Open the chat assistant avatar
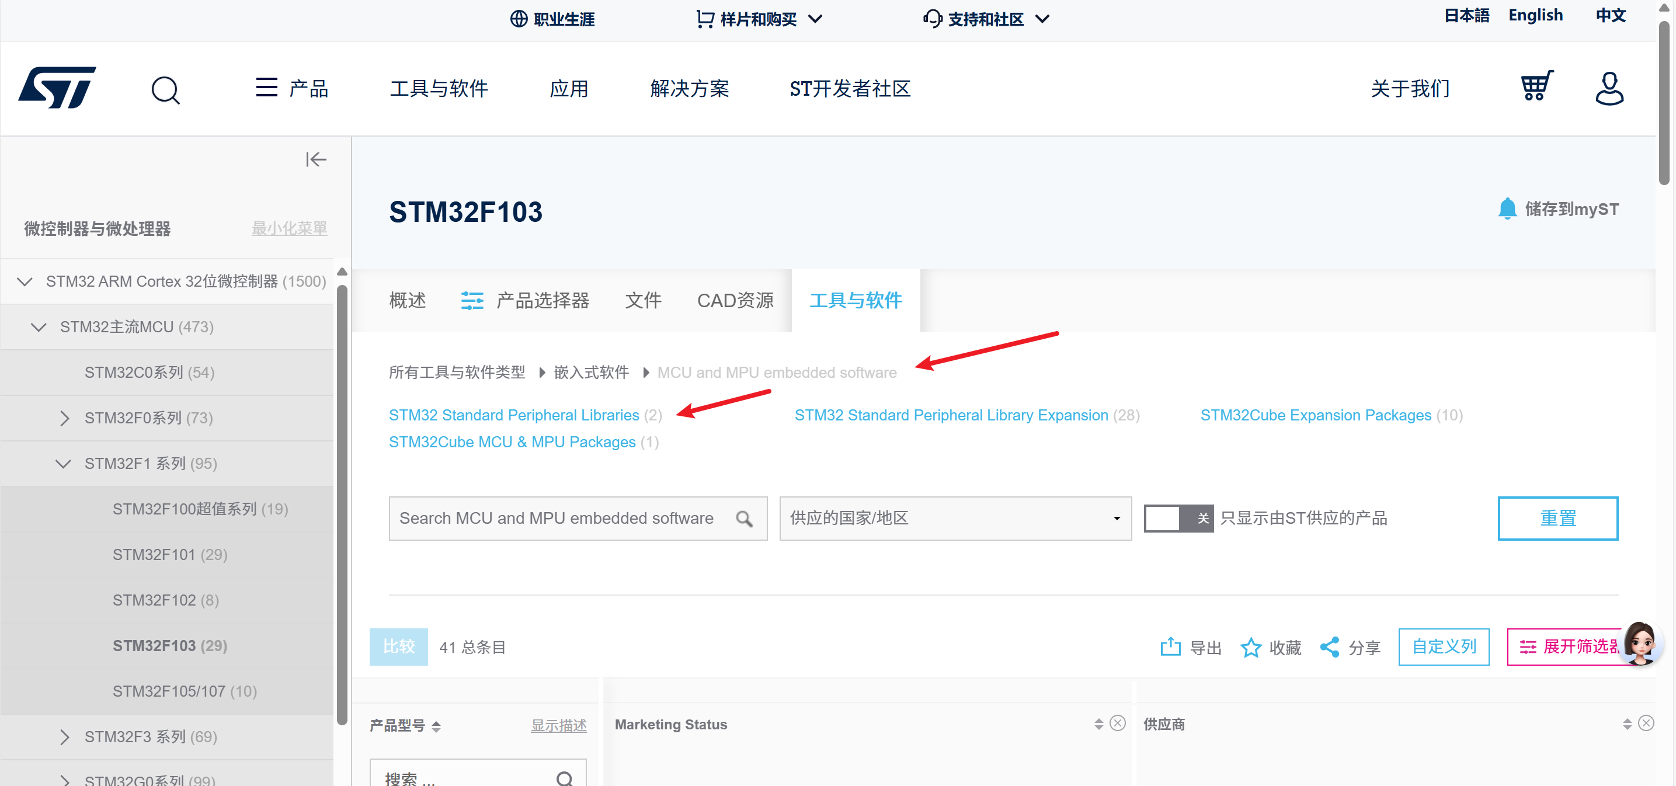Viewport: 1676px width, 786px height. [x=1640, y=644]
